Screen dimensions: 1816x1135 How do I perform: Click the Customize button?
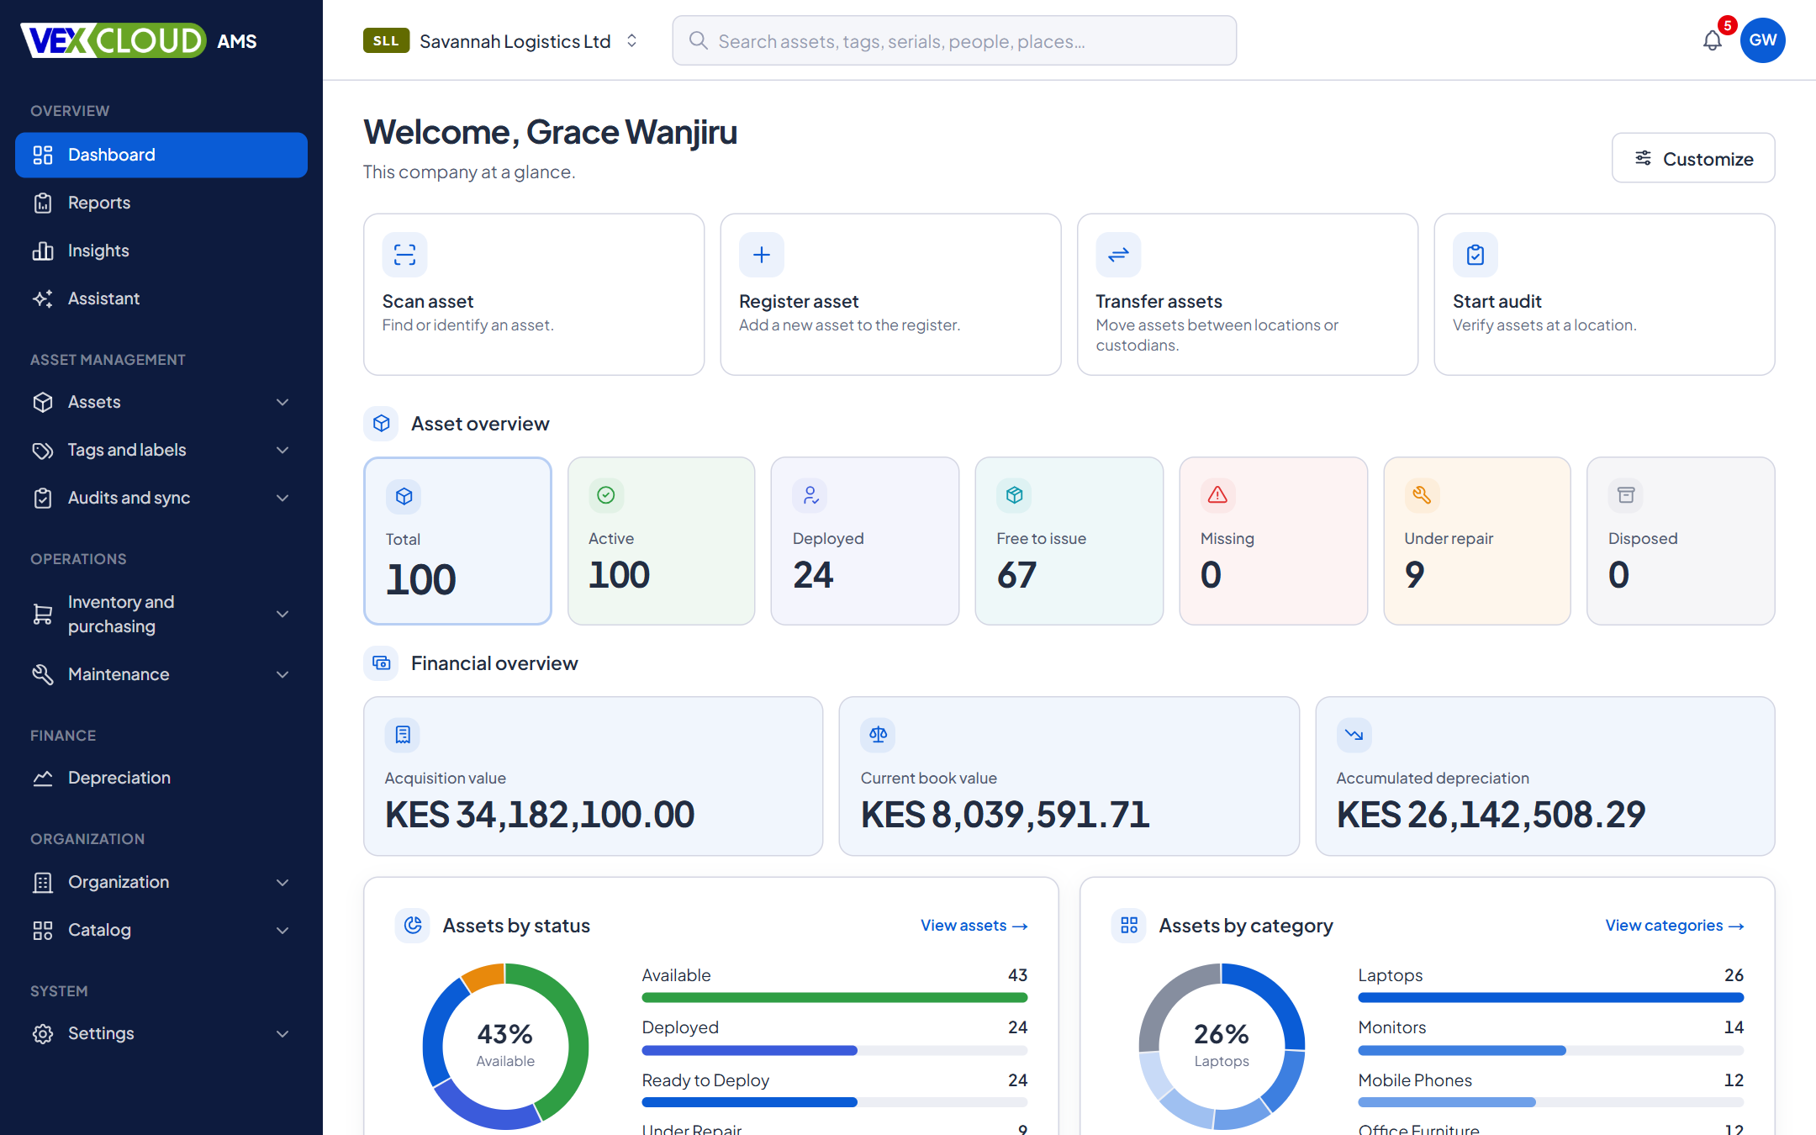(1693, 158)
